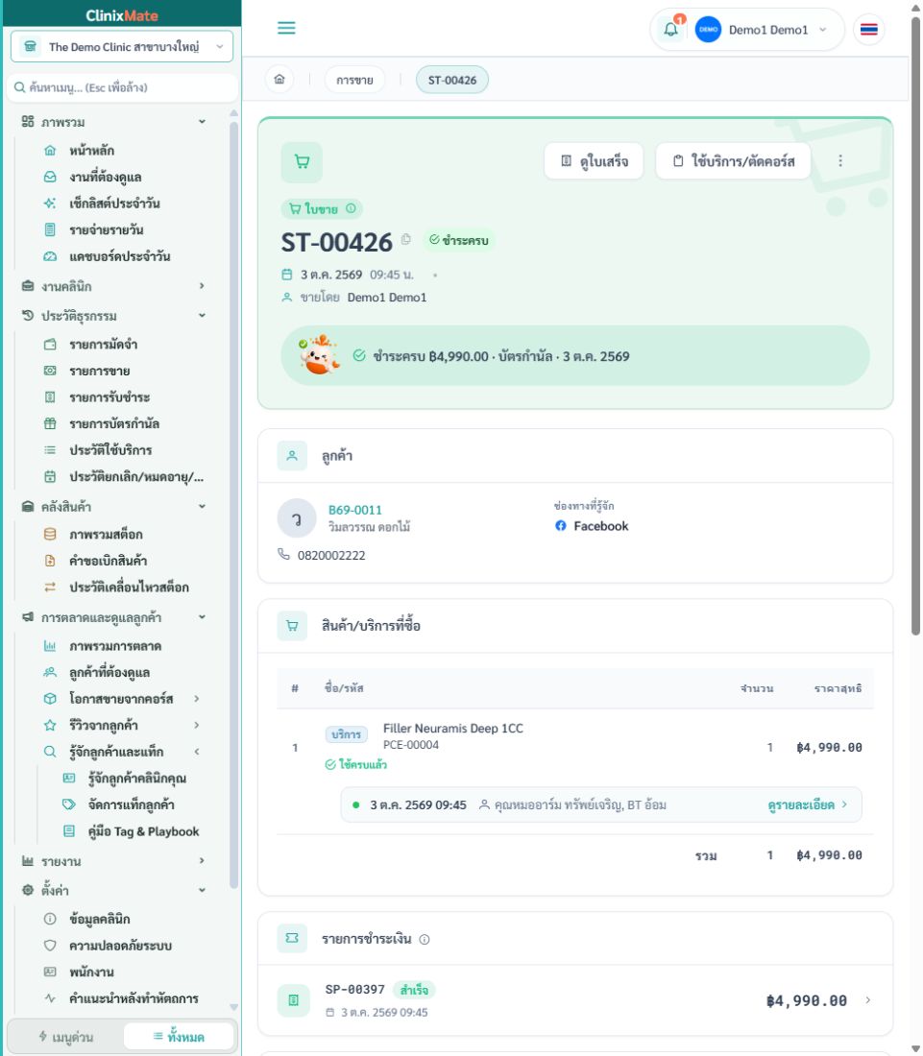Image resolution: width=923 pixels, height=1056 pixels.
Task: Show info for the ใบขาย badge
Action: (351, 208)
